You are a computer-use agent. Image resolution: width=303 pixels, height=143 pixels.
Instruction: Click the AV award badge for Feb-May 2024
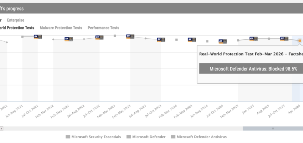(x=192, y=40)
